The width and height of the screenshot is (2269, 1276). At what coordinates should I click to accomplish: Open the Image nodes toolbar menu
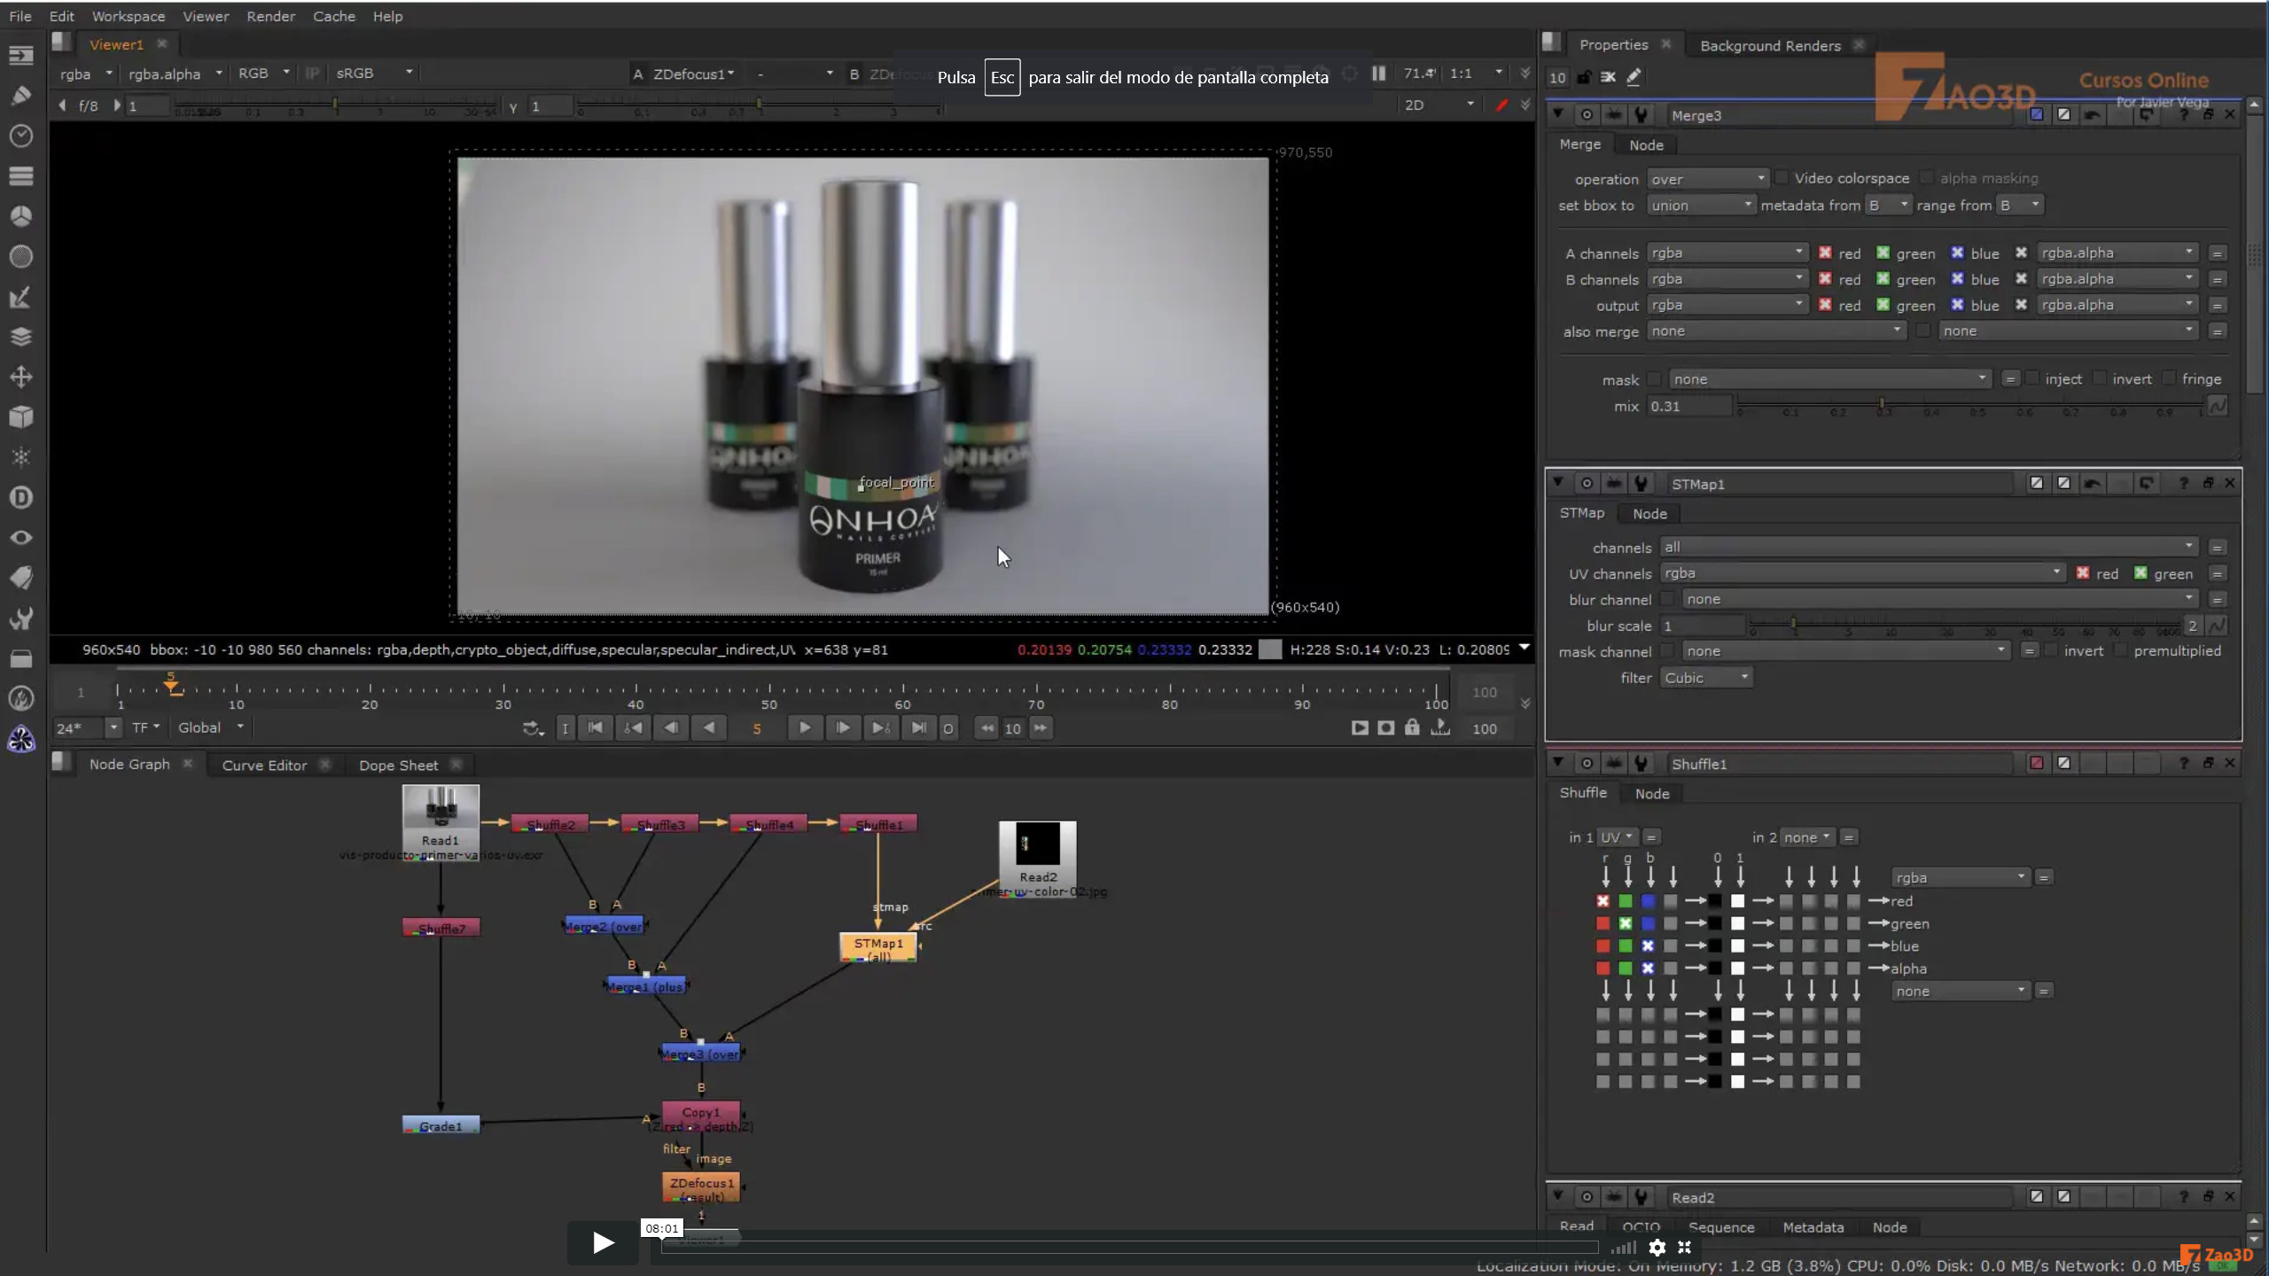click(21, 55)
